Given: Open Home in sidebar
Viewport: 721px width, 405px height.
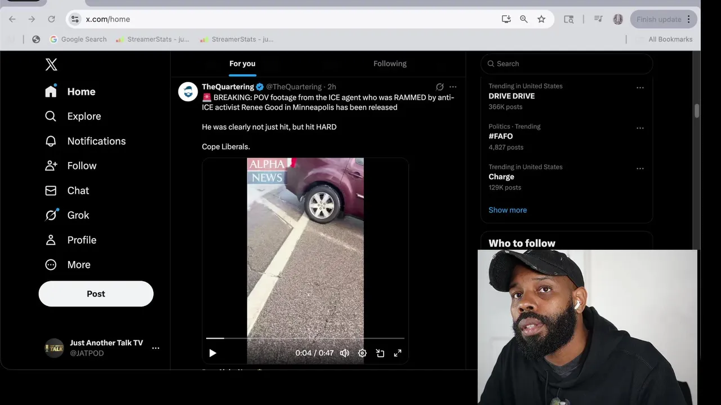Looking at the screenshot, I should pos(70,92).
